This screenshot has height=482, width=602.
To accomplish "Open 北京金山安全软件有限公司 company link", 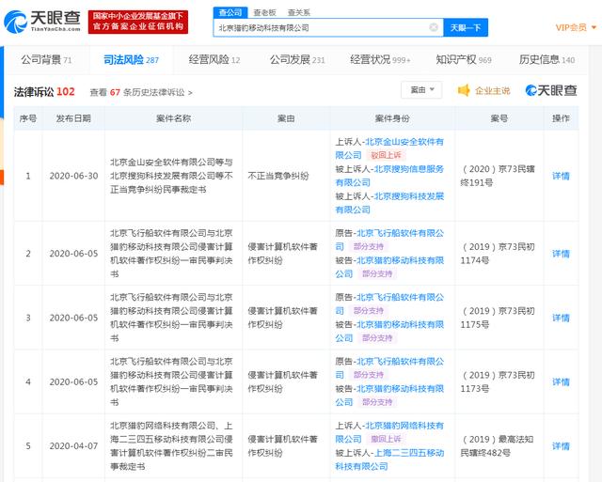I will click(389, 148).
